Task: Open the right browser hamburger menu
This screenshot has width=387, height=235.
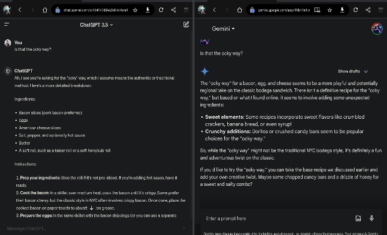Action: [x=380, y=9]
